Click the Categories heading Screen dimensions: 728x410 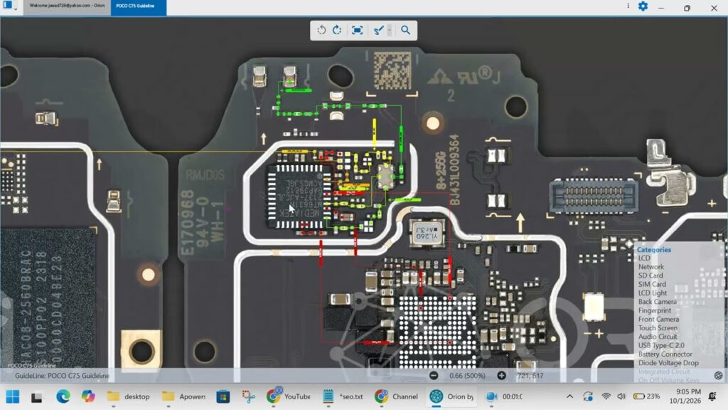tap(654, 250)
